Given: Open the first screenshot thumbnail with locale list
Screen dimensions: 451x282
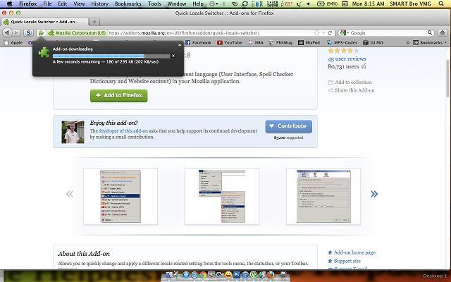Looking at the screenshot, I should (x=121, y=197).
